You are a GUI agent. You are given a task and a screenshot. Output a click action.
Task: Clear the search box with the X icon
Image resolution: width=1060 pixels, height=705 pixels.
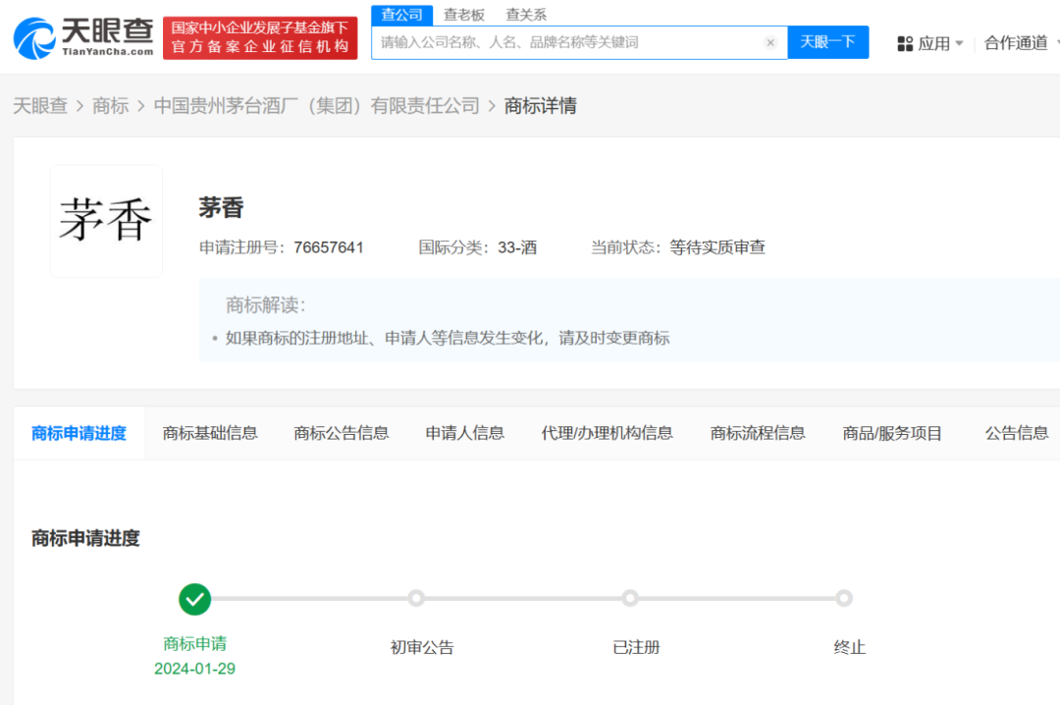[770, 42]
